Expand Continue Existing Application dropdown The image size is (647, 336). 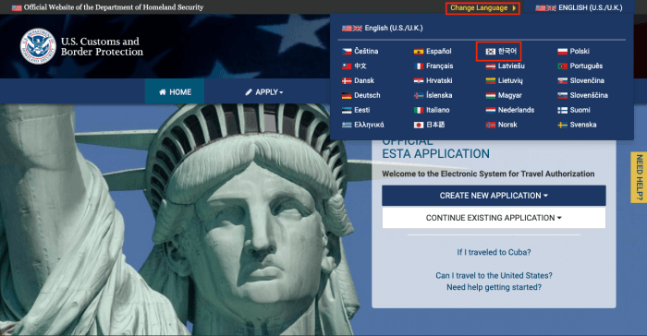[494, 218]
